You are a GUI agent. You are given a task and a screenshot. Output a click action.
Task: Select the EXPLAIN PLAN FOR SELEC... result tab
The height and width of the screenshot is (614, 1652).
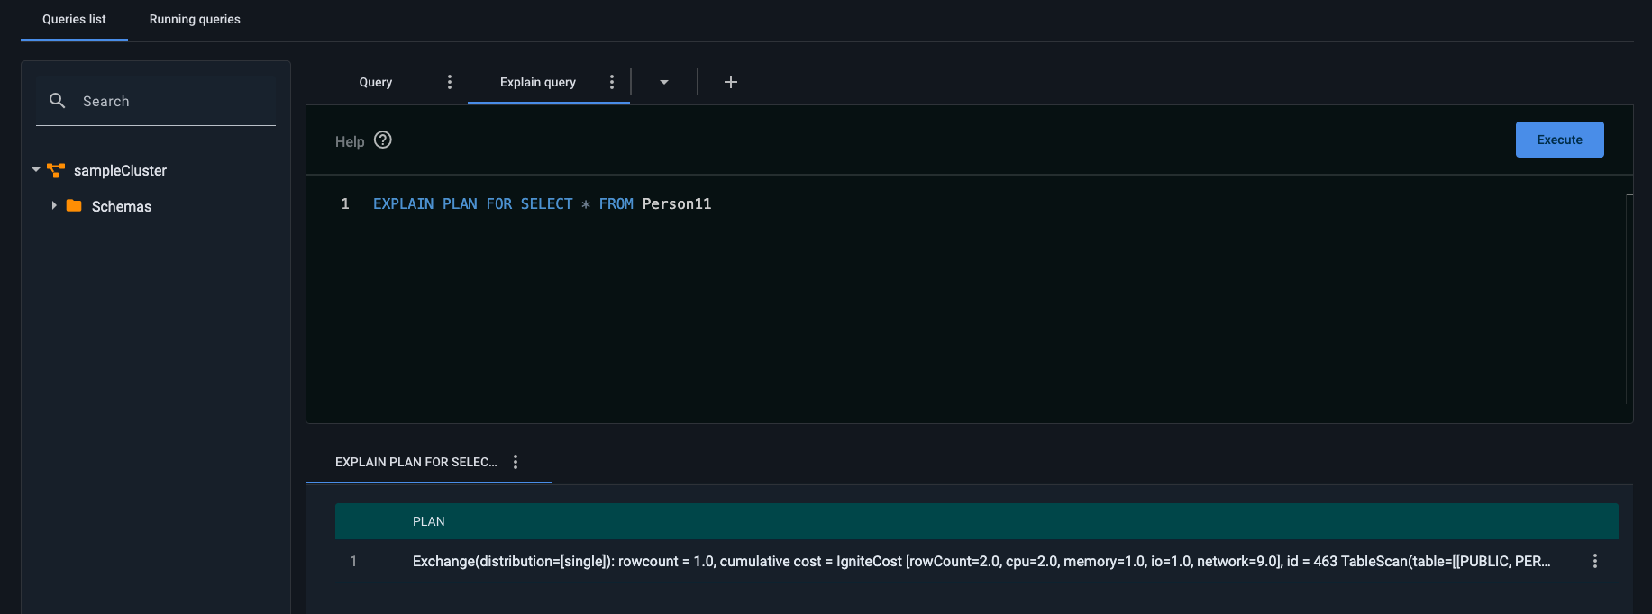416,462
